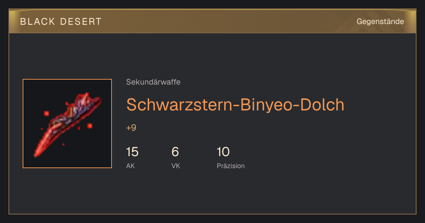The width and height of the screenshot is (425, 223).
Task: Open the Gegenstände link in the header
Action: pos(380,22)
